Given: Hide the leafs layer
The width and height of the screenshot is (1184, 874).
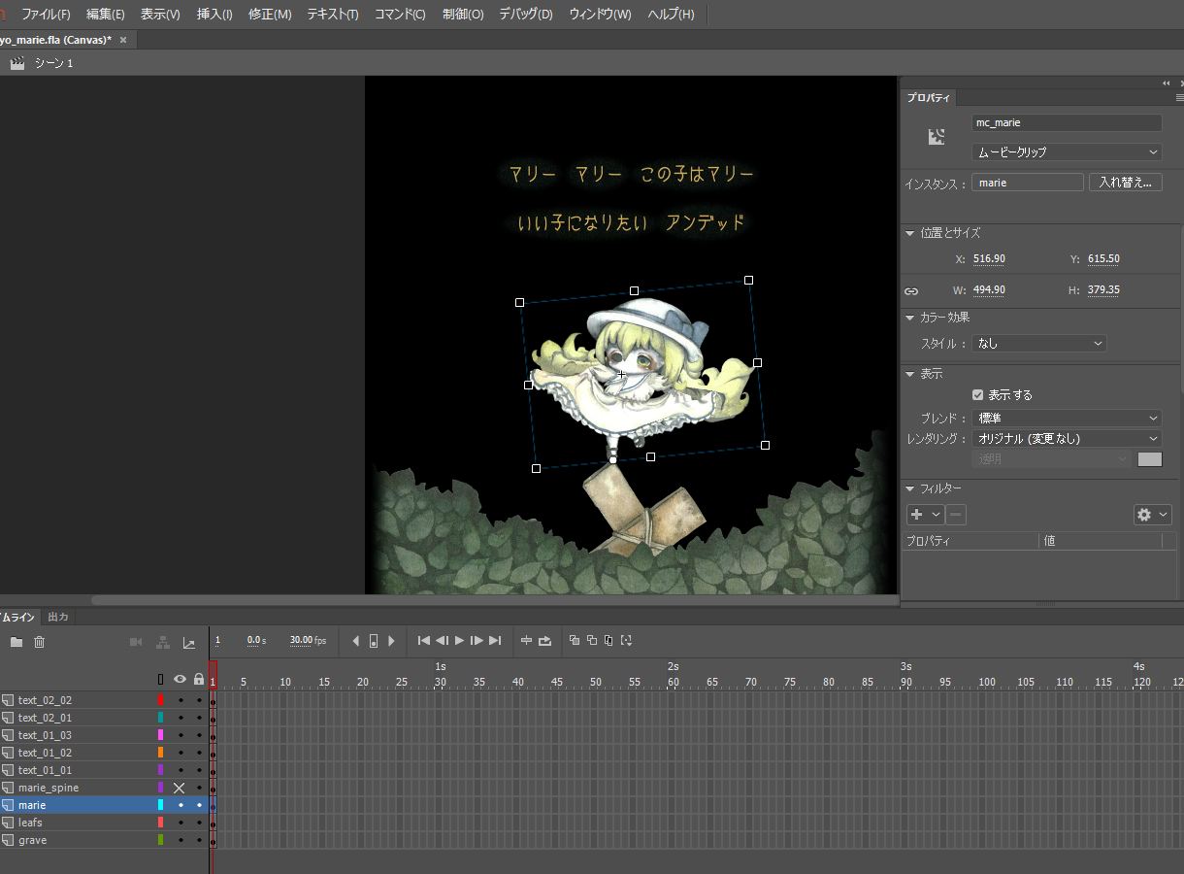Looking at the screenshot, I should 180,823.
